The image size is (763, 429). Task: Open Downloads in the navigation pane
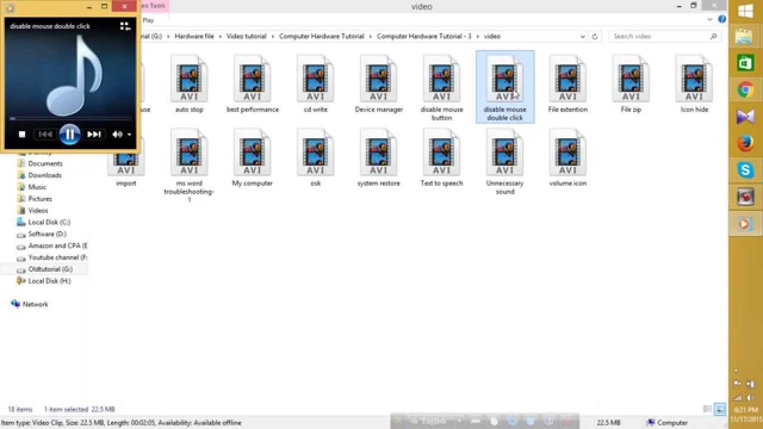45,175
